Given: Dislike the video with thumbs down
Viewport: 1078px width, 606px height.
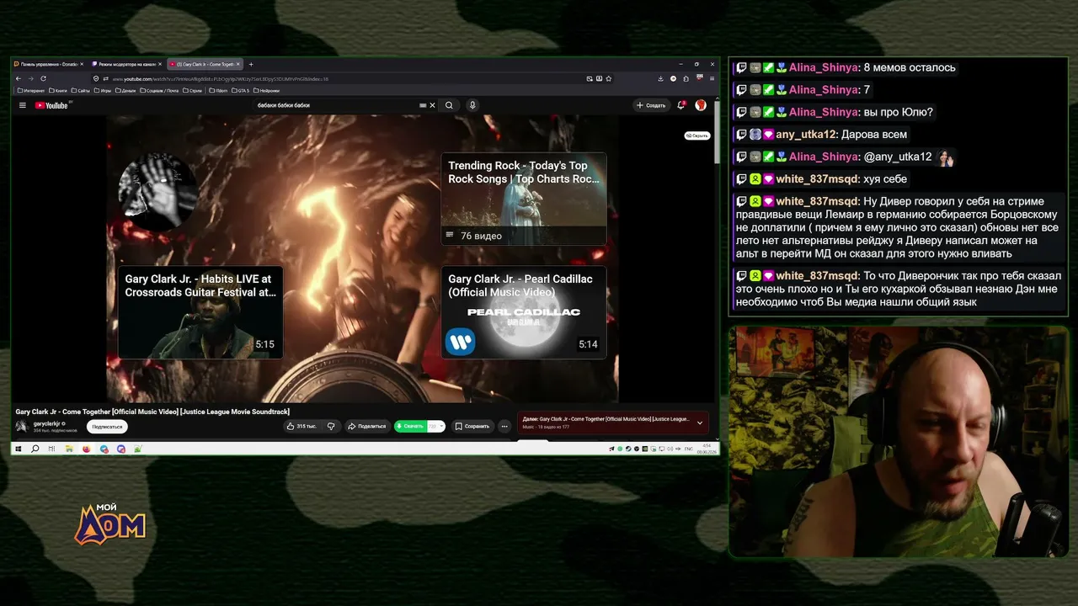Looking at the screenshot, I should click(331, 426).
